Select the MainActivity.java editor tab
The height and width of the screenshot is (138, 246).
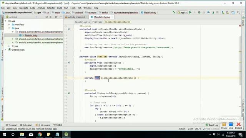[101, 17]
